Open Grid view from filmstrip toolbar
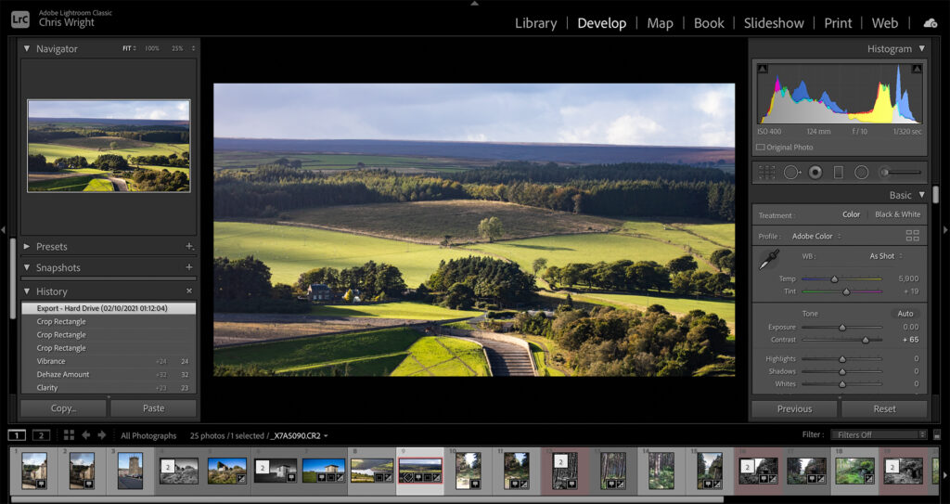This screenshot has height=504, width=950. (69, 435)
